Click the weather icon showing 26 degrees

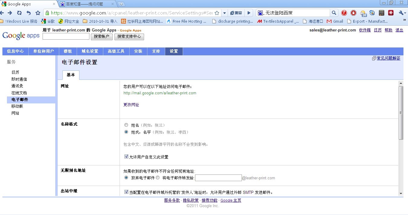click(x=363, y=13)
